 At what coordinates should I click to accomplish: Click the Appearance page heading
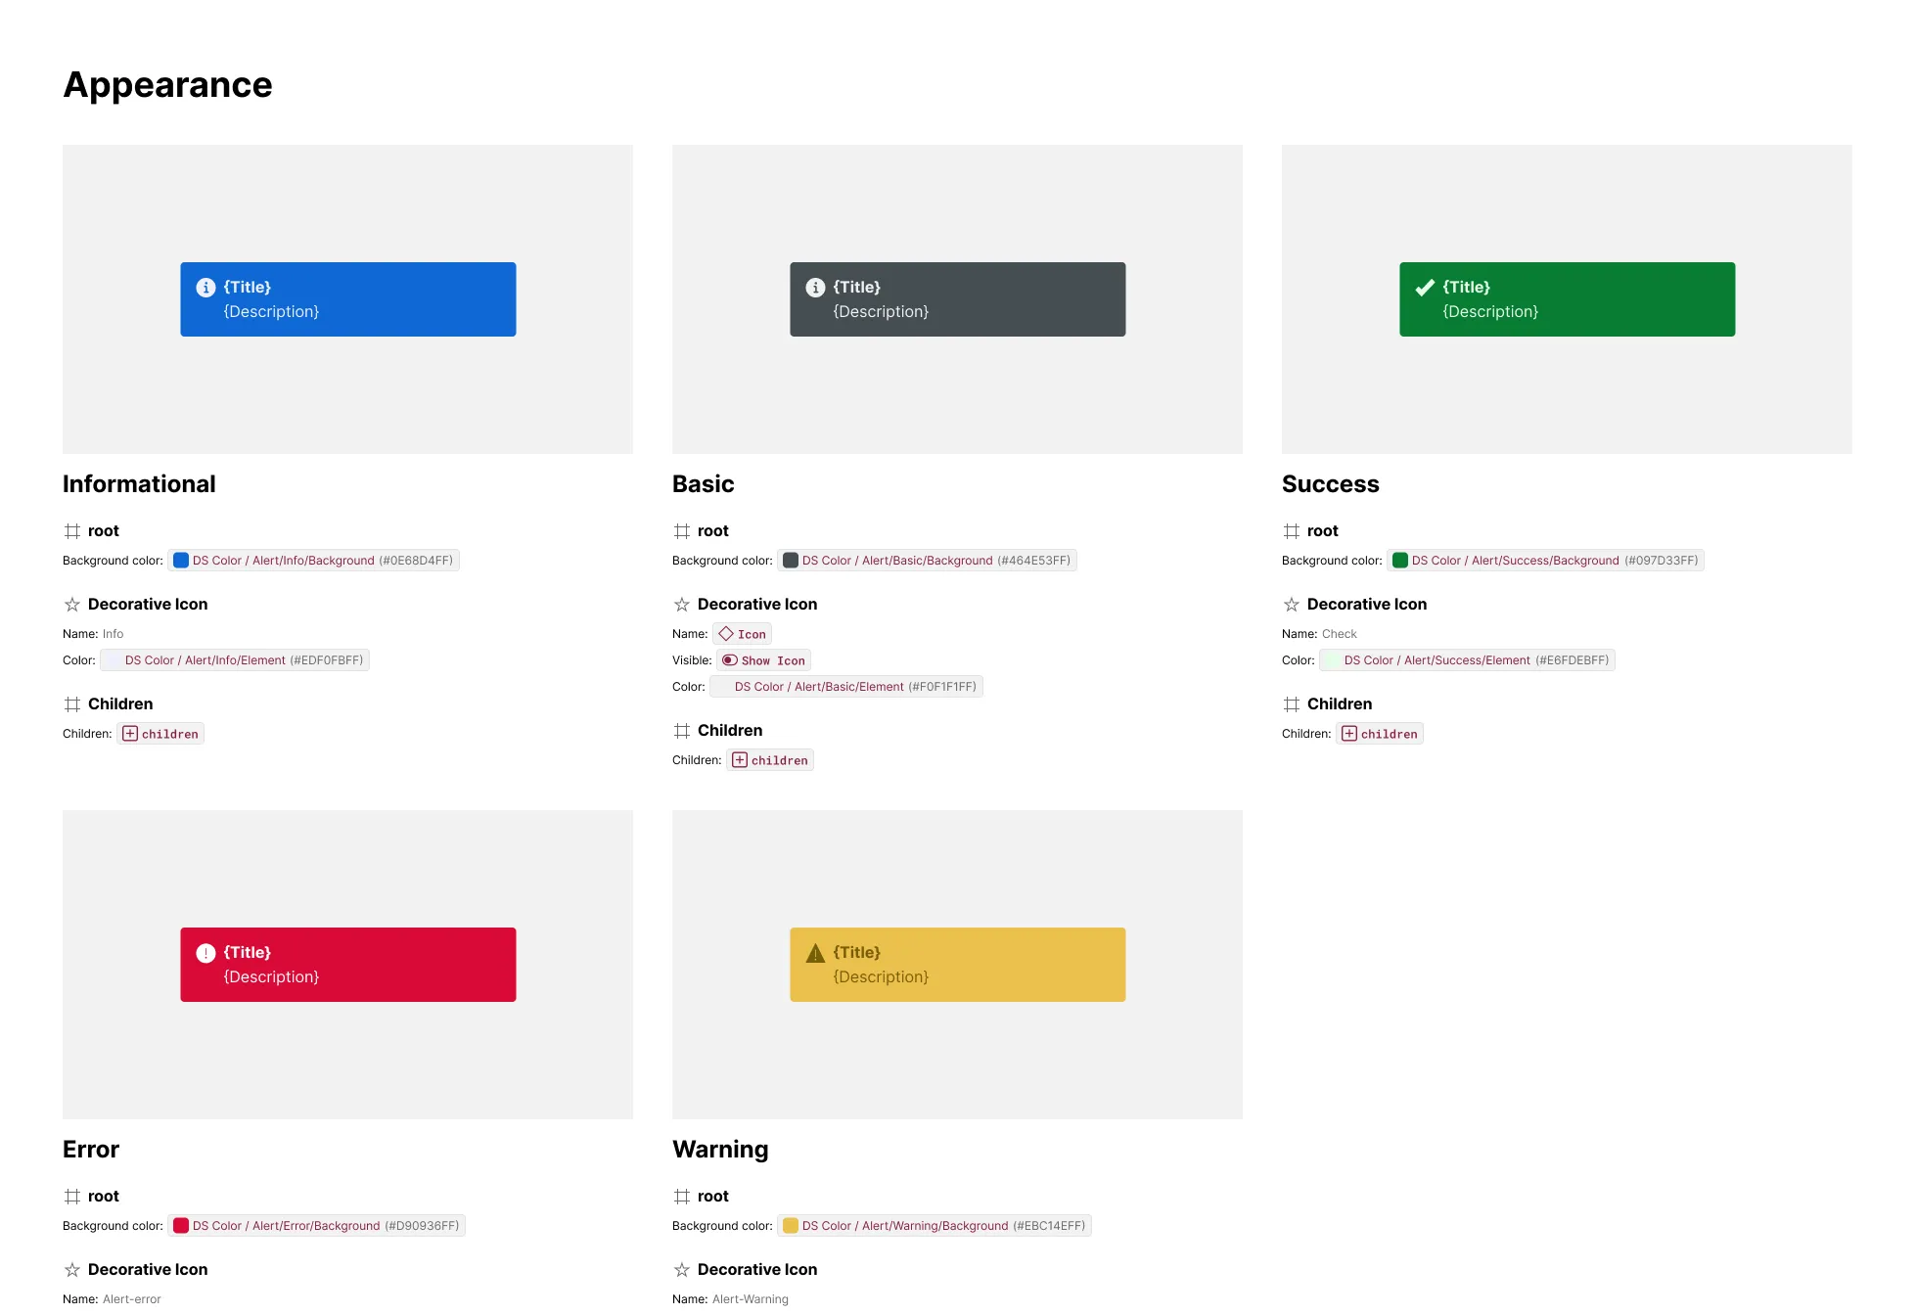pos(167,85)
